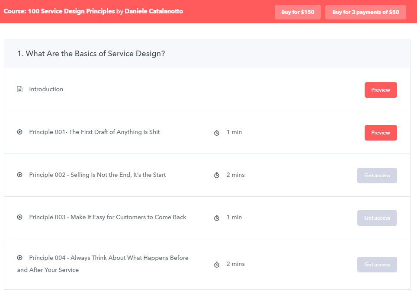Click the document icon beside Introduction

[x=19, y=89]
